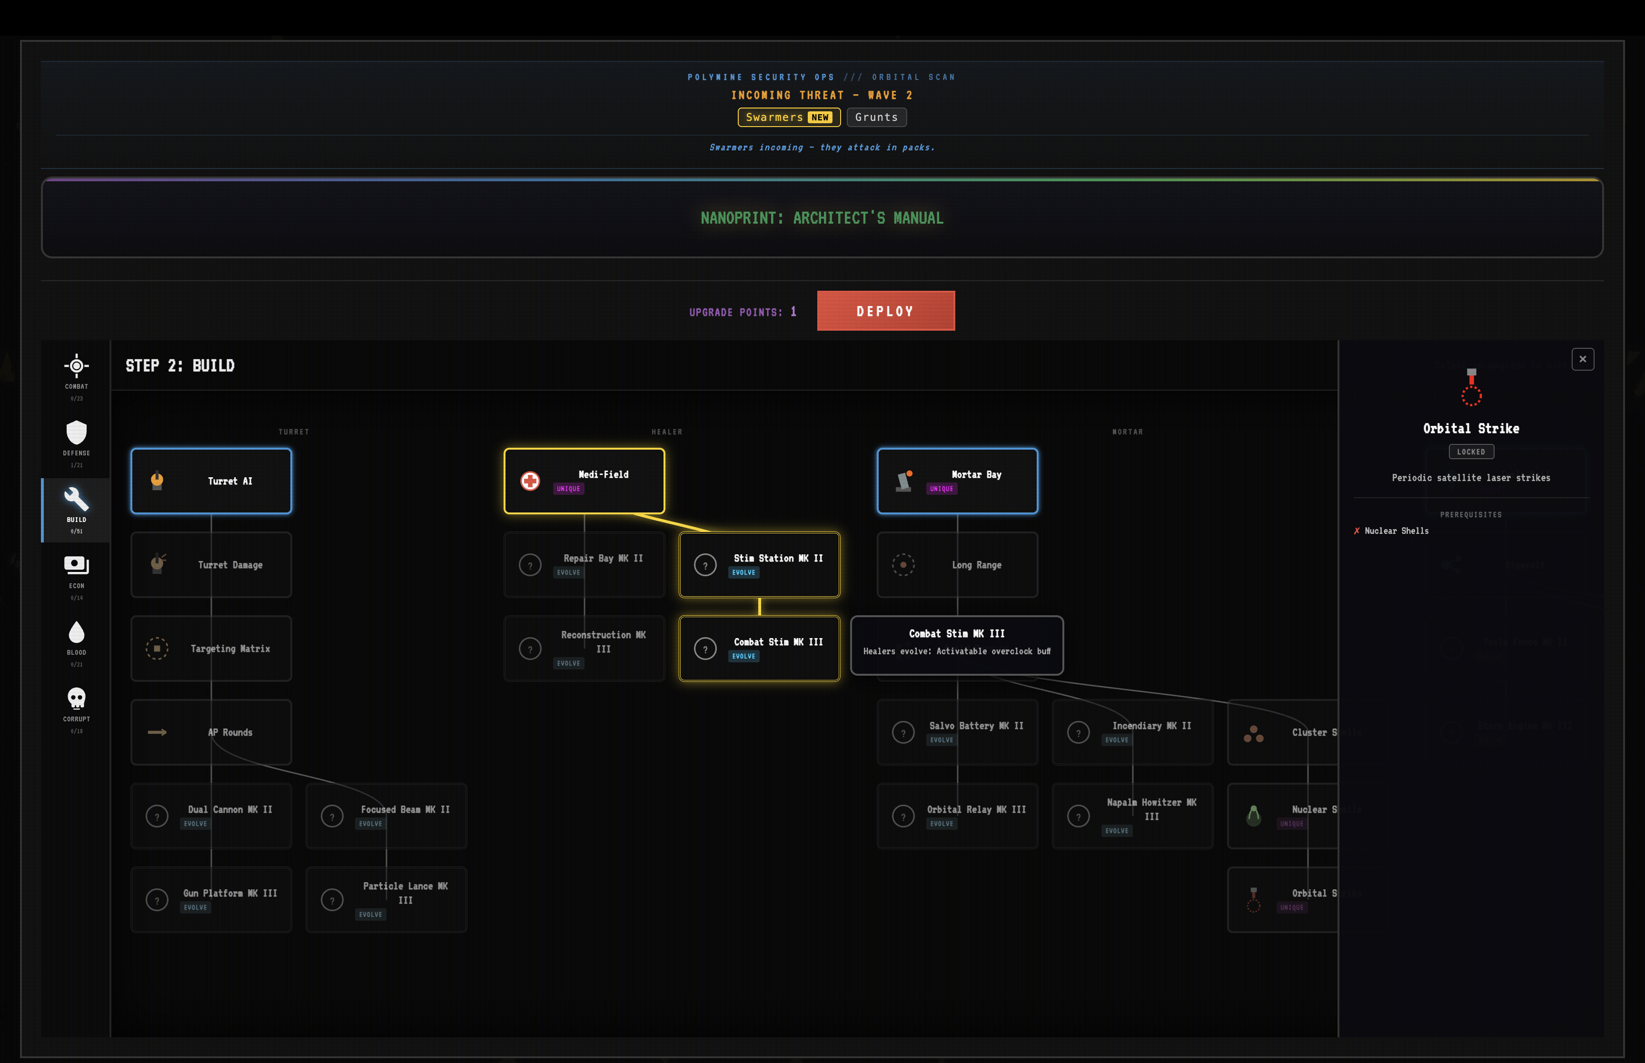
Task: Click the Turret AI turret icon
Action: pyautogui.click(x=157, y=481)
